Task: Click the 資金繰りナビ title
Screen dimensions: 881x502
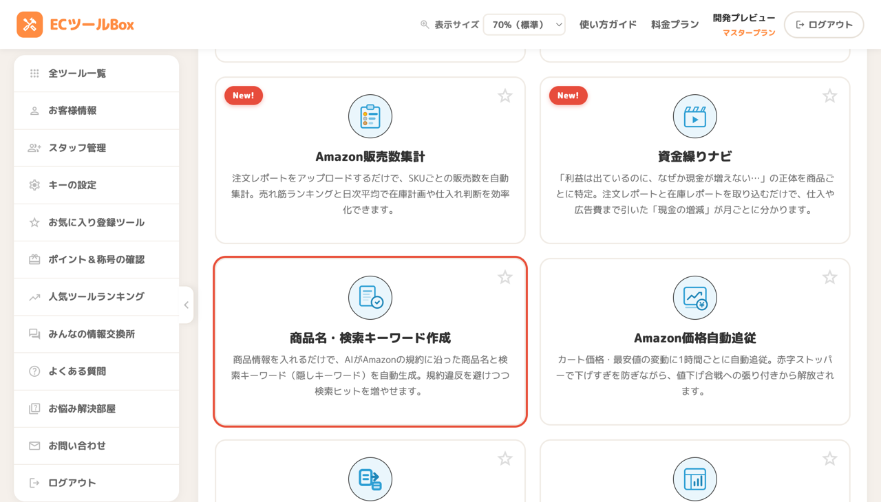Action: point(695,156)
